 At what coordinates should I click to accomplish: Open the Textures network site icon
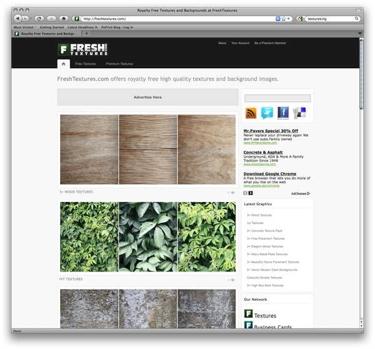click(x=249, y=313)
